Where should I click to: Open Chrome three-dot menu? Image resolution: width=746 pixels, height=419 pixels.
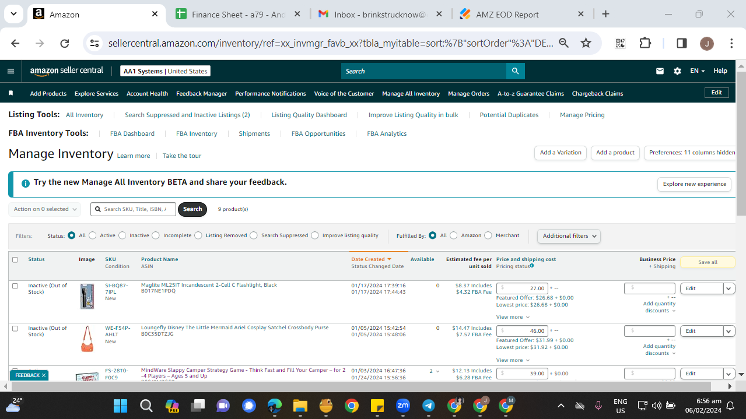[x=731, y=43]
